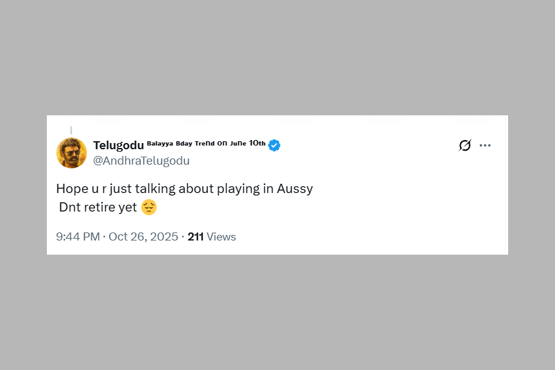Click the "Dnt retire yet" line

point(97,207)
